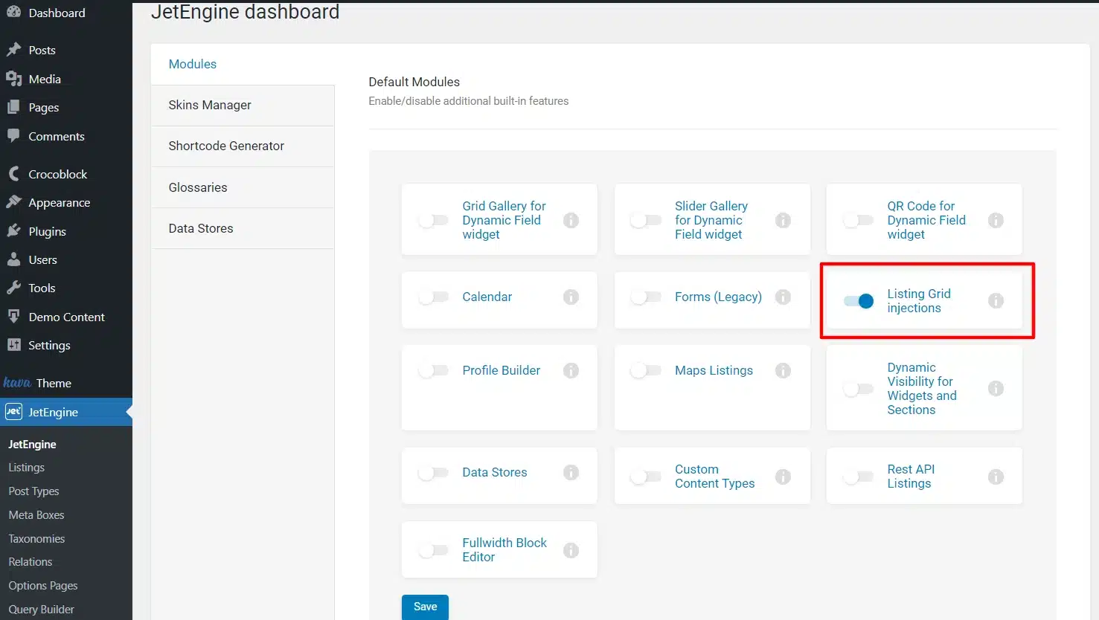Image resolution: width=1099 pixels, height=620 pixels.
Task: Click the Calendar module label
Action: [487, 297]
